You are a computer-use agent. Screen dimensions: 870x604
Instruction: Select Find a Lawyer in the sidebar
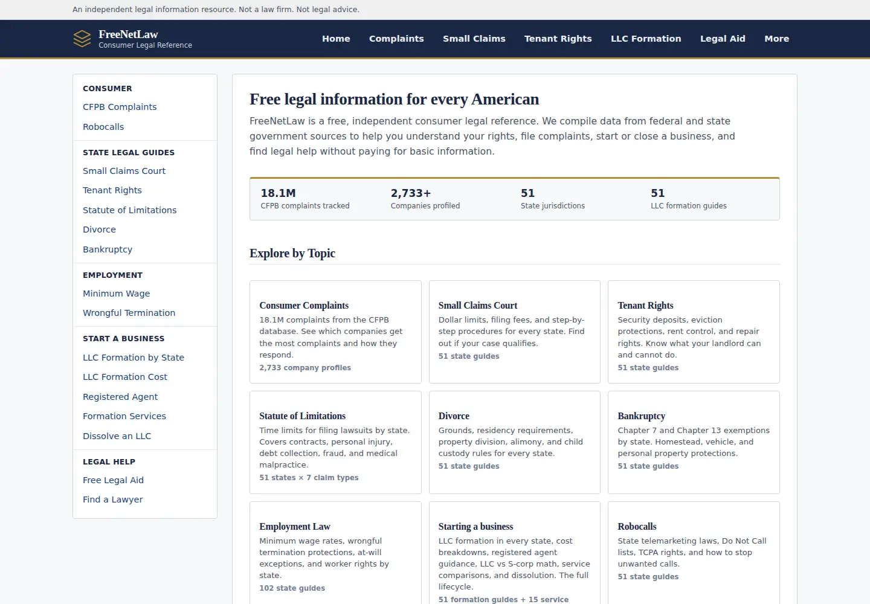113,500
